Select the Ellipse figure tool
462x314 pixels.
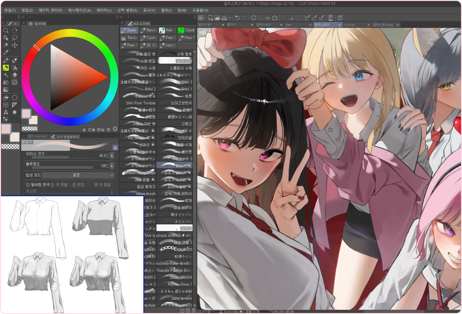(x=15, y=98)
